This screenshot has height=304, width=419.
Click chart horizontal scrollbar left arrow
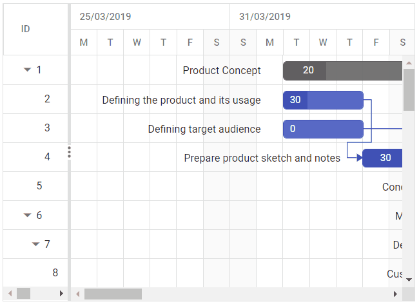(78, 294)
